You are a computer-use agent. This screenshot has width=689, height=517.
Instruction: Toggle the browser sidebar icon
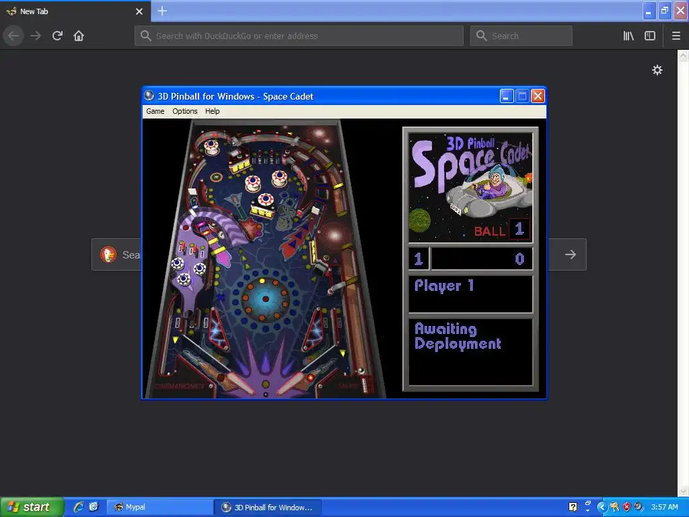pos(650,36)
